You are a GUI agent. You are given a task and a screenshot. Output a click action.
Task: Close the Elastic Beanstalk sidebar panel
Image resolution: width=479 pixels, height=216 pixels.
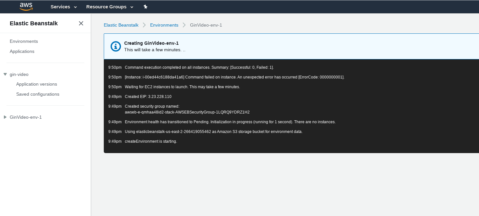(x=81, y=23)
